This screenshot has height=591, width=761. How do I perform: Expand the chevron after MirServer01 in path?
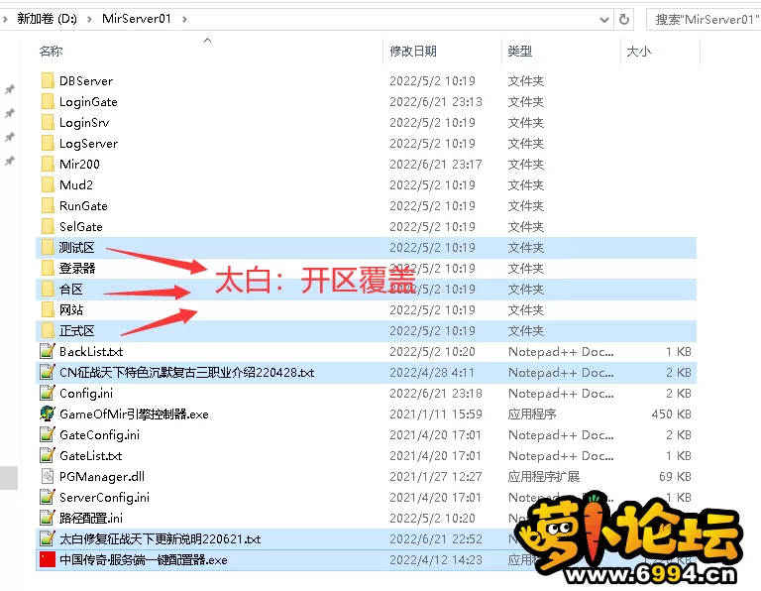coord(184,19)
